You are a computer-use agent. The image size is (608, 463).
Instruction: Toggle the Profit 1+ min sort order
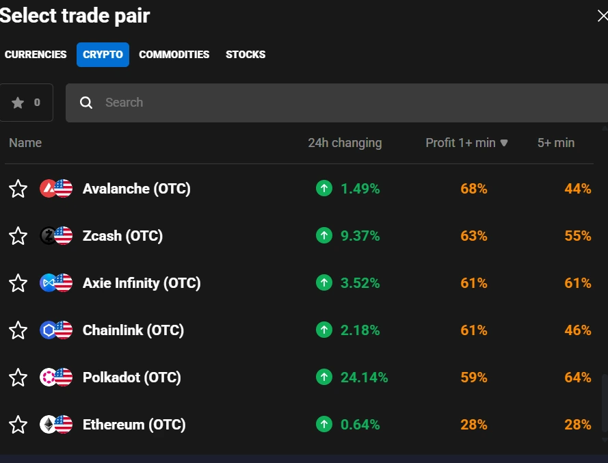coord(466,143)
